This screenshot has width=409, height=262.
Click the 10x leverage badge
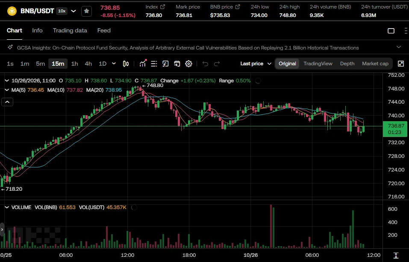(x=62, y=11)
